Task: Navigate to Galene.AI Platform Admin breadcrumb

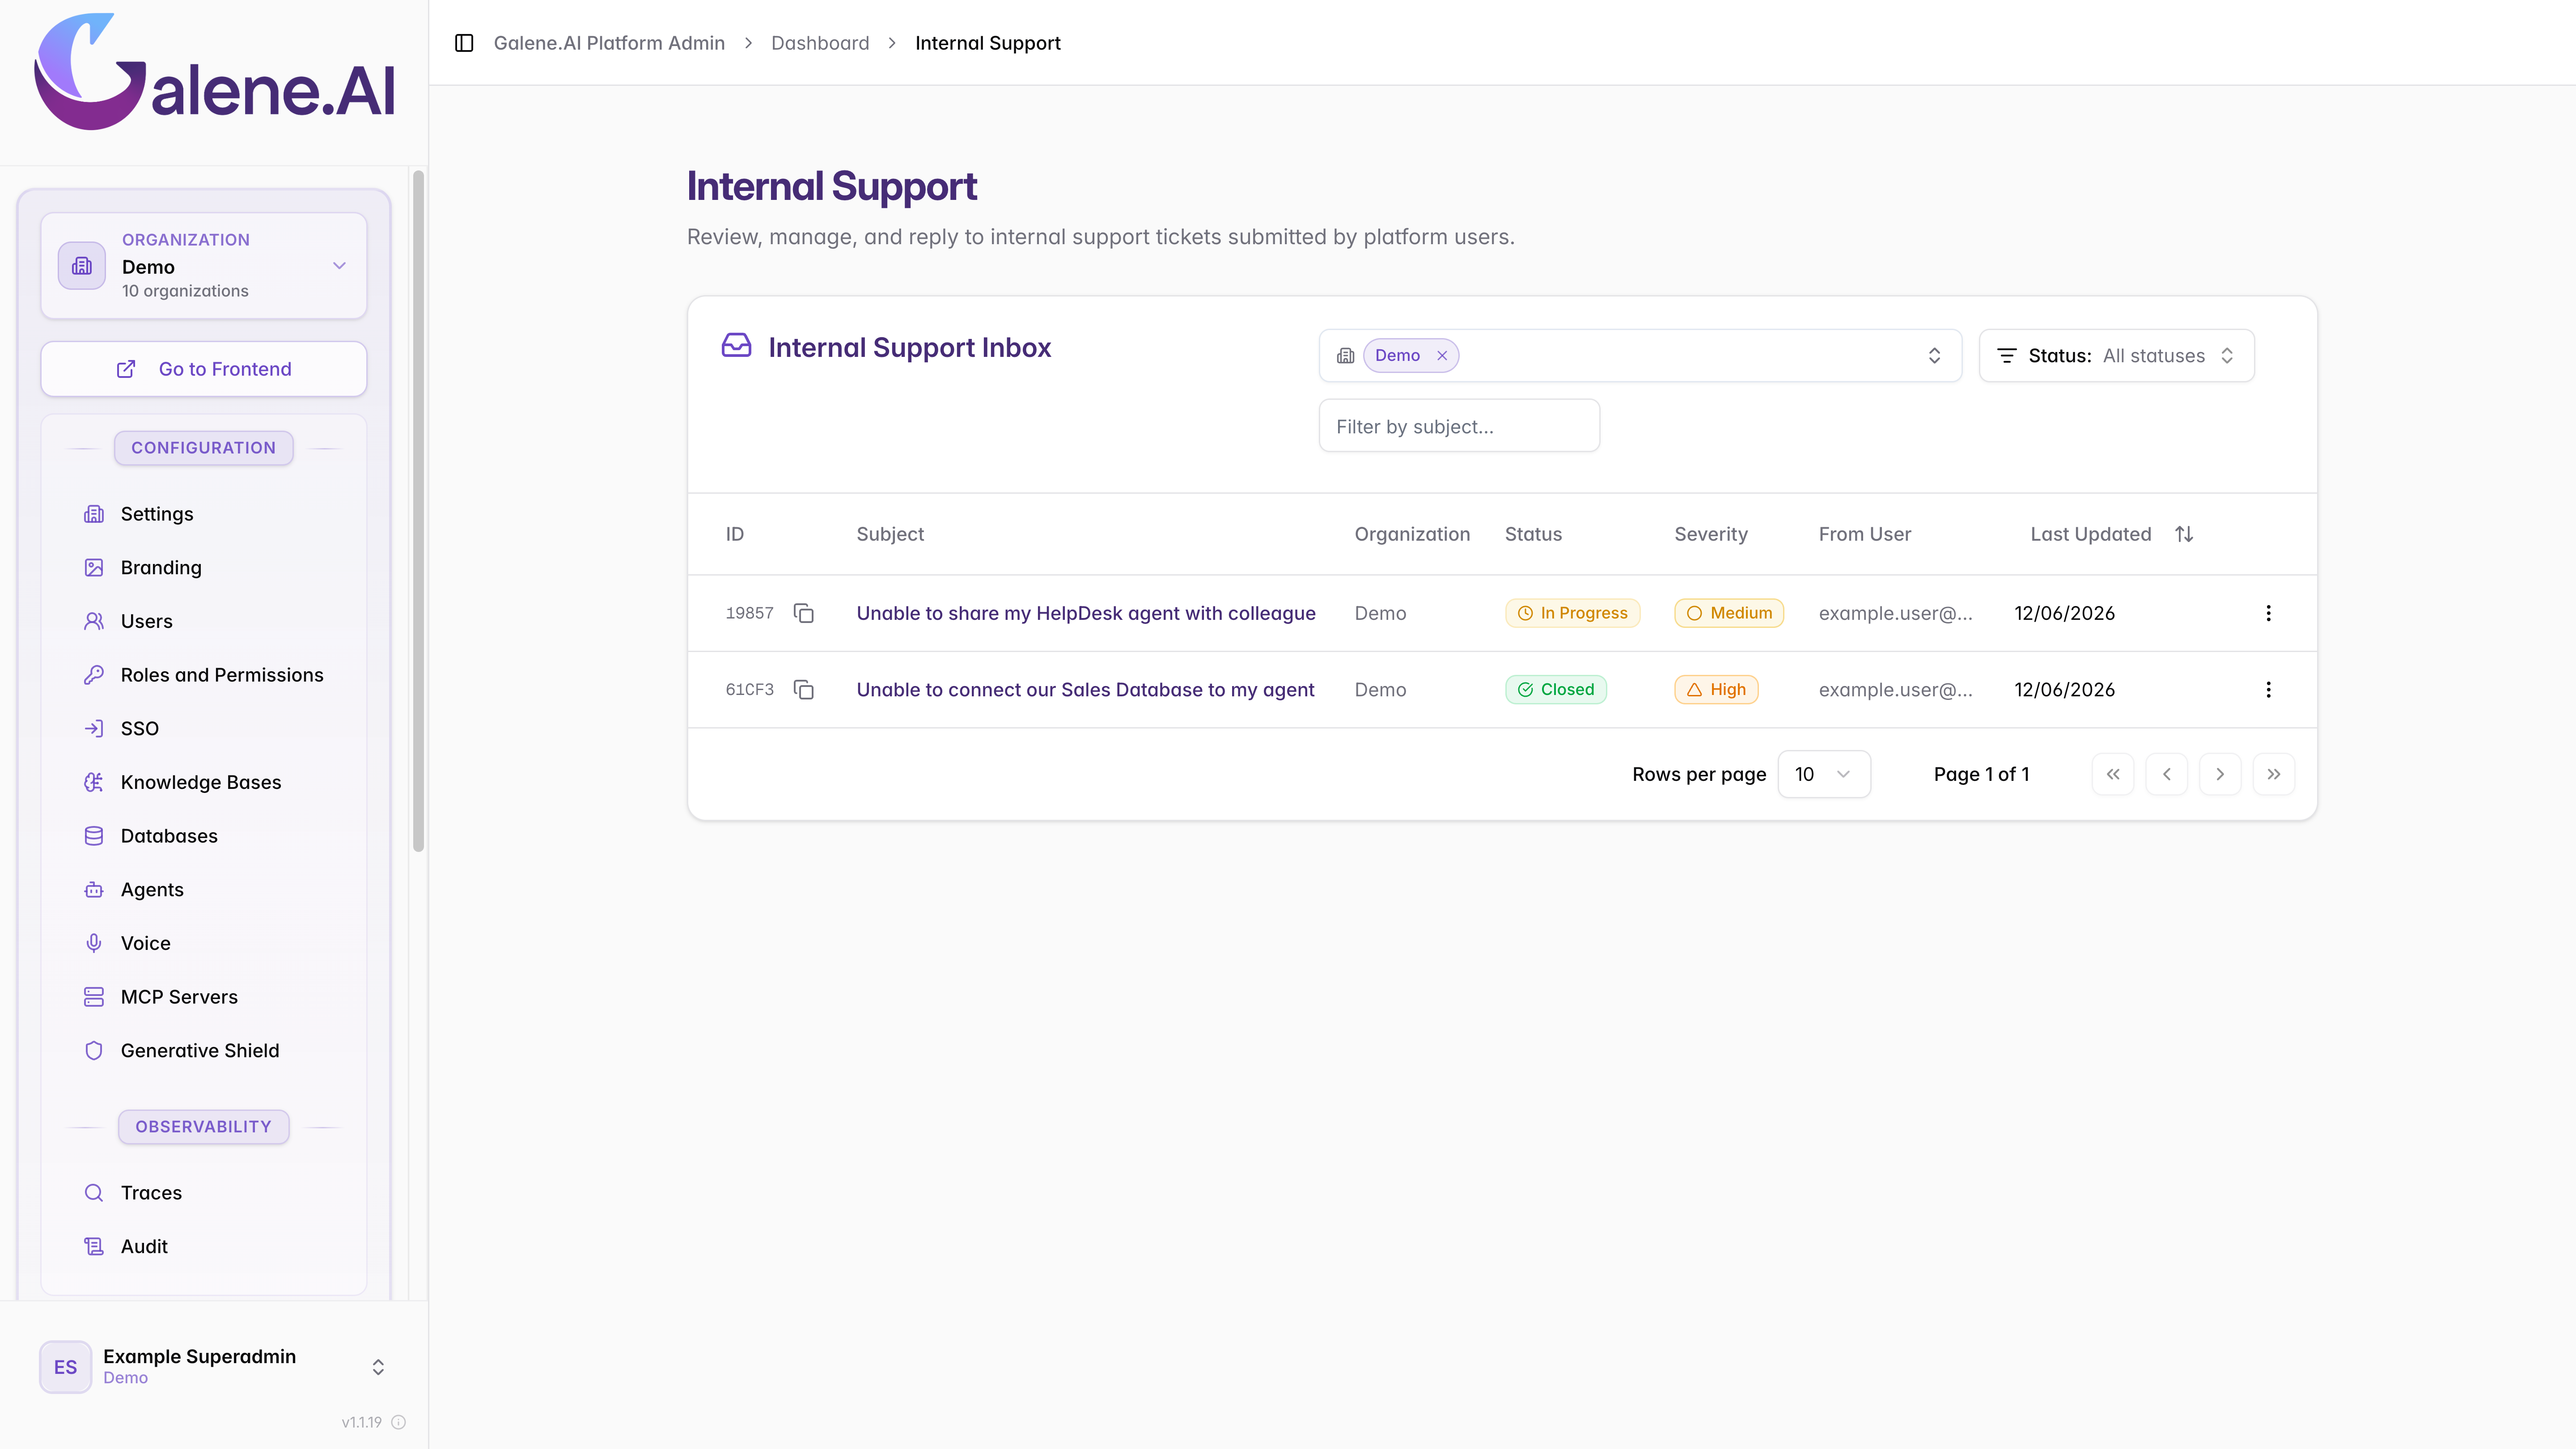Action: tap(609, 43)
